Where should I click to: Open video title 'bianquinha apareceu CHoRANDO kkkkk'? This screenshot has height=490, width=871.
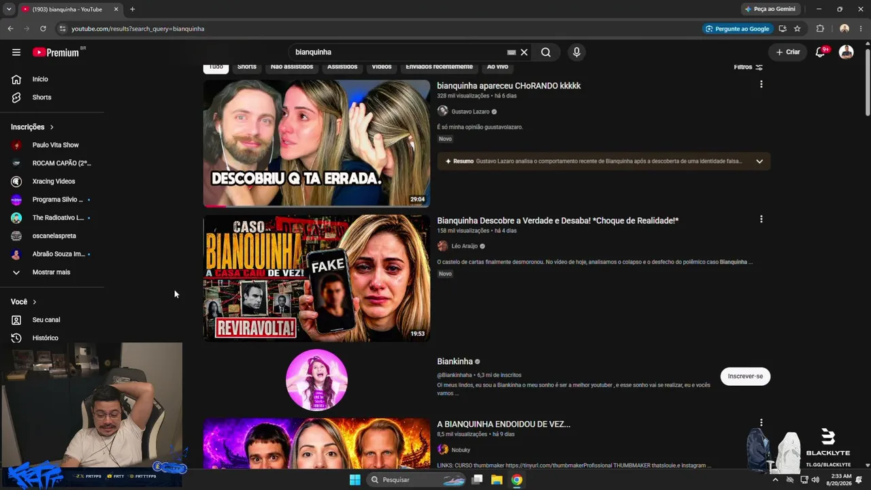coord(509,86)
